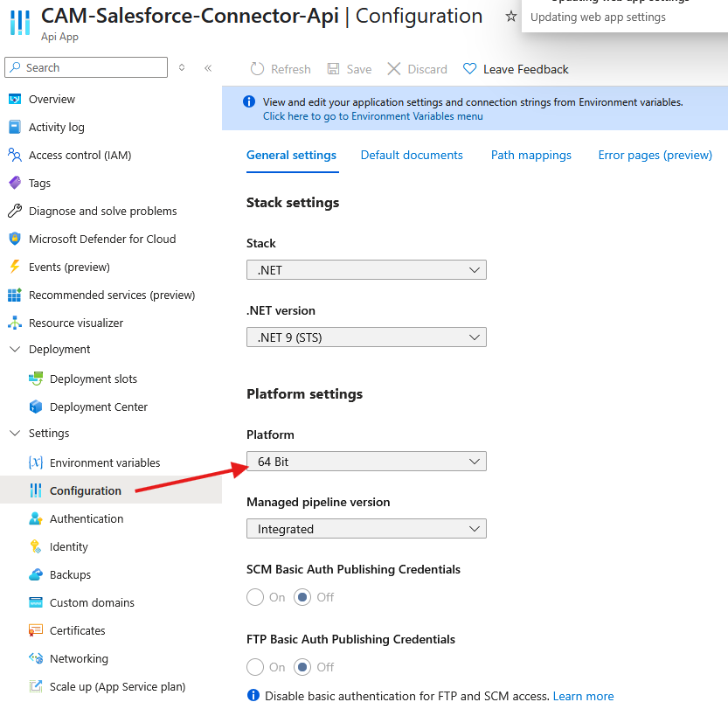Click the Environment Variables menu link
Screen dimensions: 728x709
(x=372, y=116)
